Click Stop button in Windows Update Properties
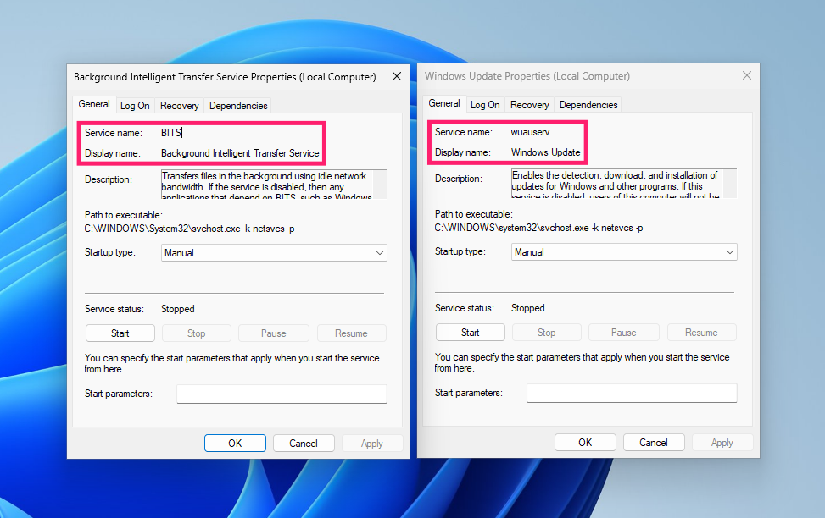The image size is (825, 518). coord(547,333)
